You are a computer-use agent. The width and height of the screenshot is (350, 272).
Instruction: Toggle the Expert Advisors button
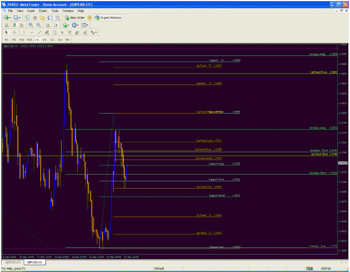point(109,17)
